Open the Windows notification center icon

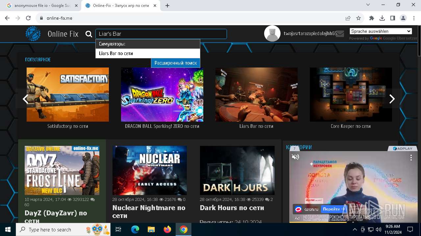pos(410,229)
